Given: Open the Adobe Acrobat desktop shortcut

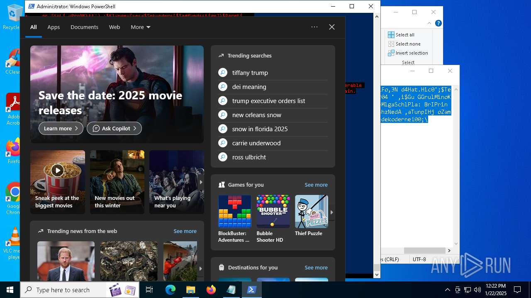Looking at the screenshot, I should pos(12,109).
